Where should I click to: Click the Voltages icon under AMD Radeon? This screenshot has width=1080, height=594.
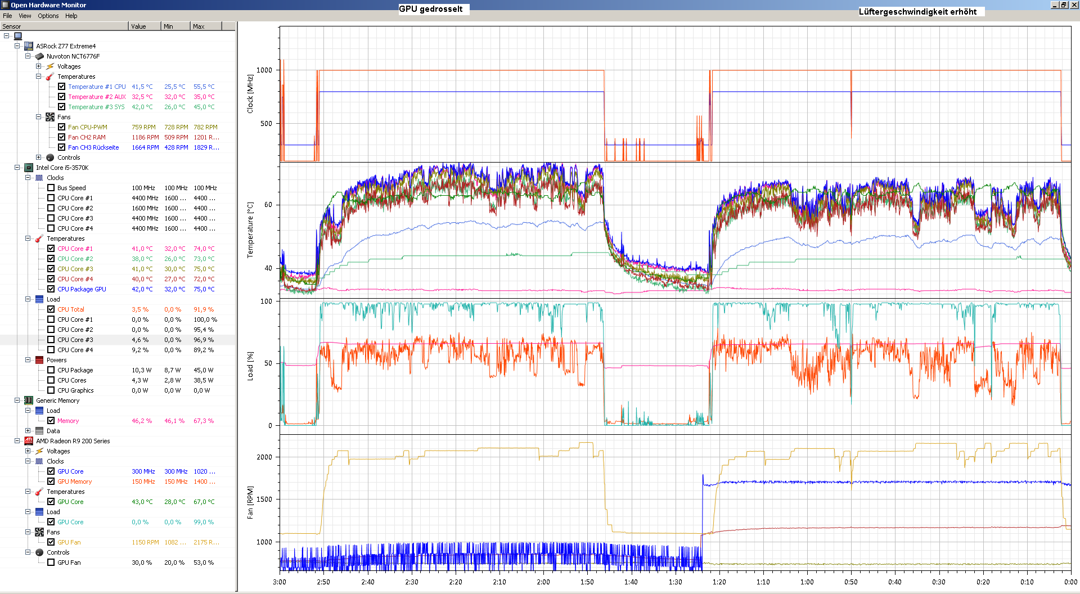coord(39,451)
